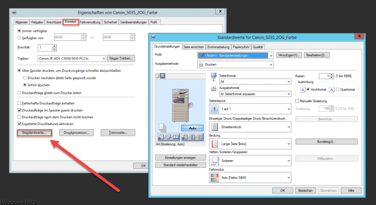
Task: Click the Ausgabeformat printer icon
Action: tap(213, 89)
